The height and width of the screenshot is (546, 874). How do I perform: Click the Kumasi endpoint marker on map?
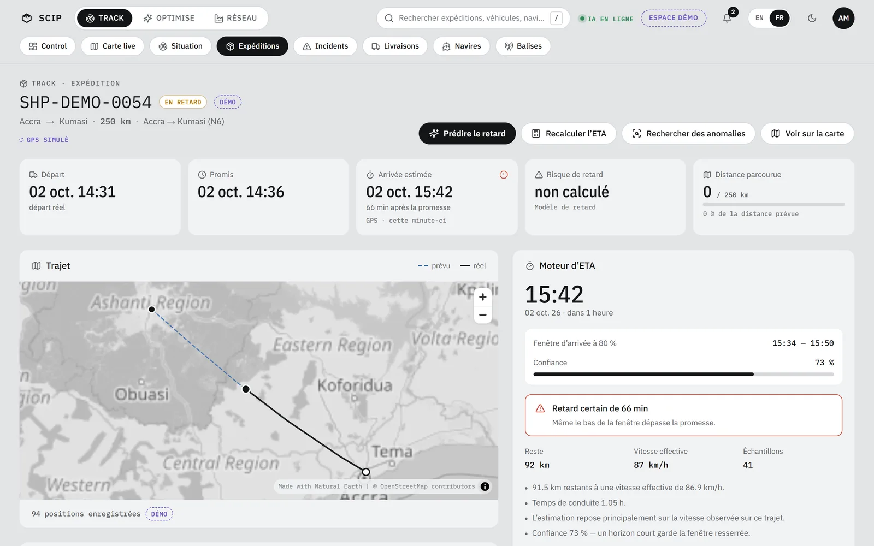pos(152,309)
